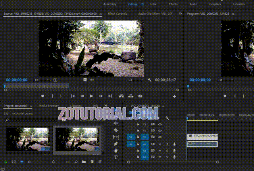Toggle V1 track output eye
254x171 pixels.
160,137
